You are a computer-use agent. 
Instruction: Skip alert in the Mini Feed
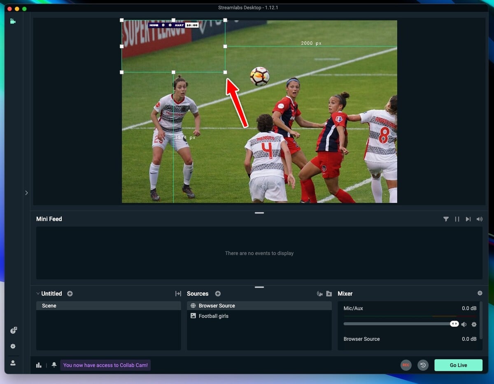pos(468,219)
